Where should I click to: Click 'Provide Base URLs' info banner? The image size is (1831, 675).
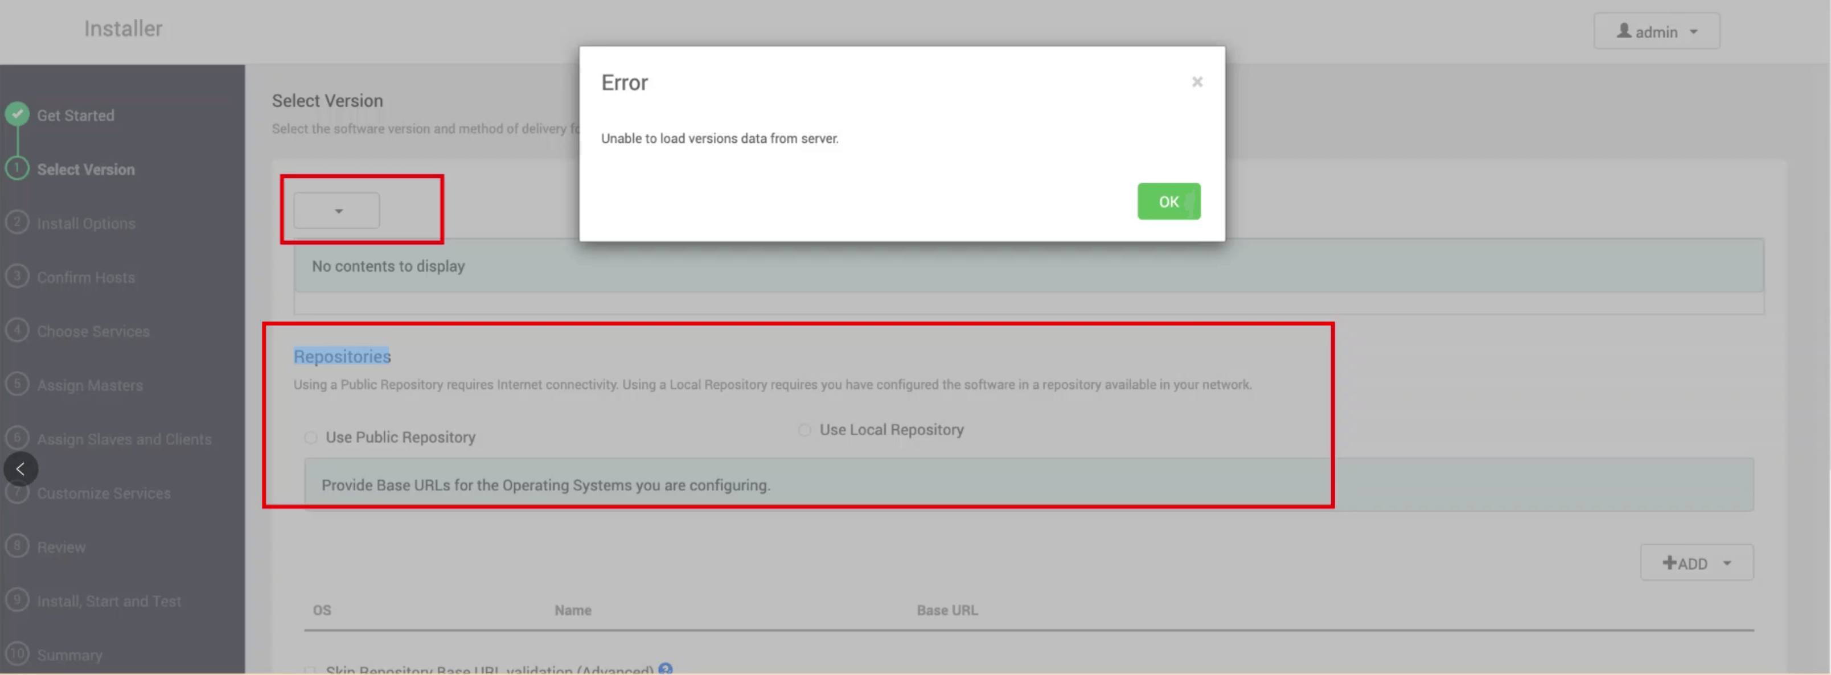pyautogui.click(x=1029, y=484)
